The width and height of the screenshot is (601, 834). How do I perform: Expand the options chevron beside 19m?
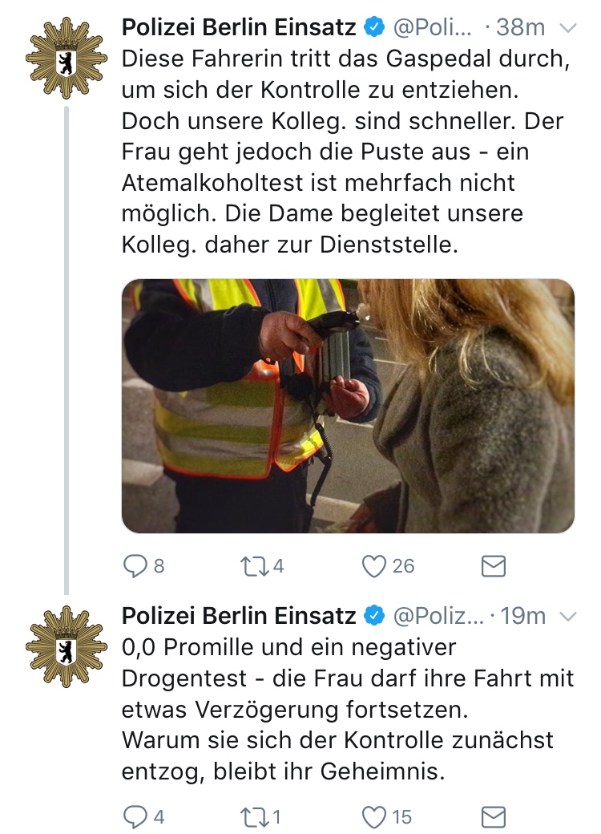[567, 616]
